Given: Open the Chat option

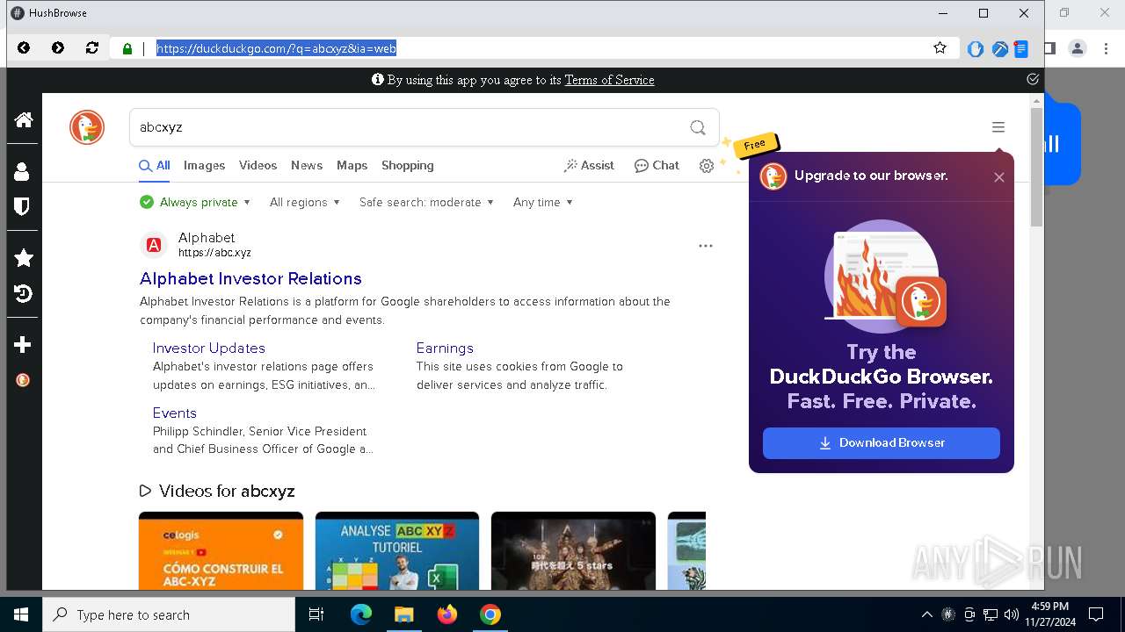Looking at the screenshot, I should pos(657,166).
